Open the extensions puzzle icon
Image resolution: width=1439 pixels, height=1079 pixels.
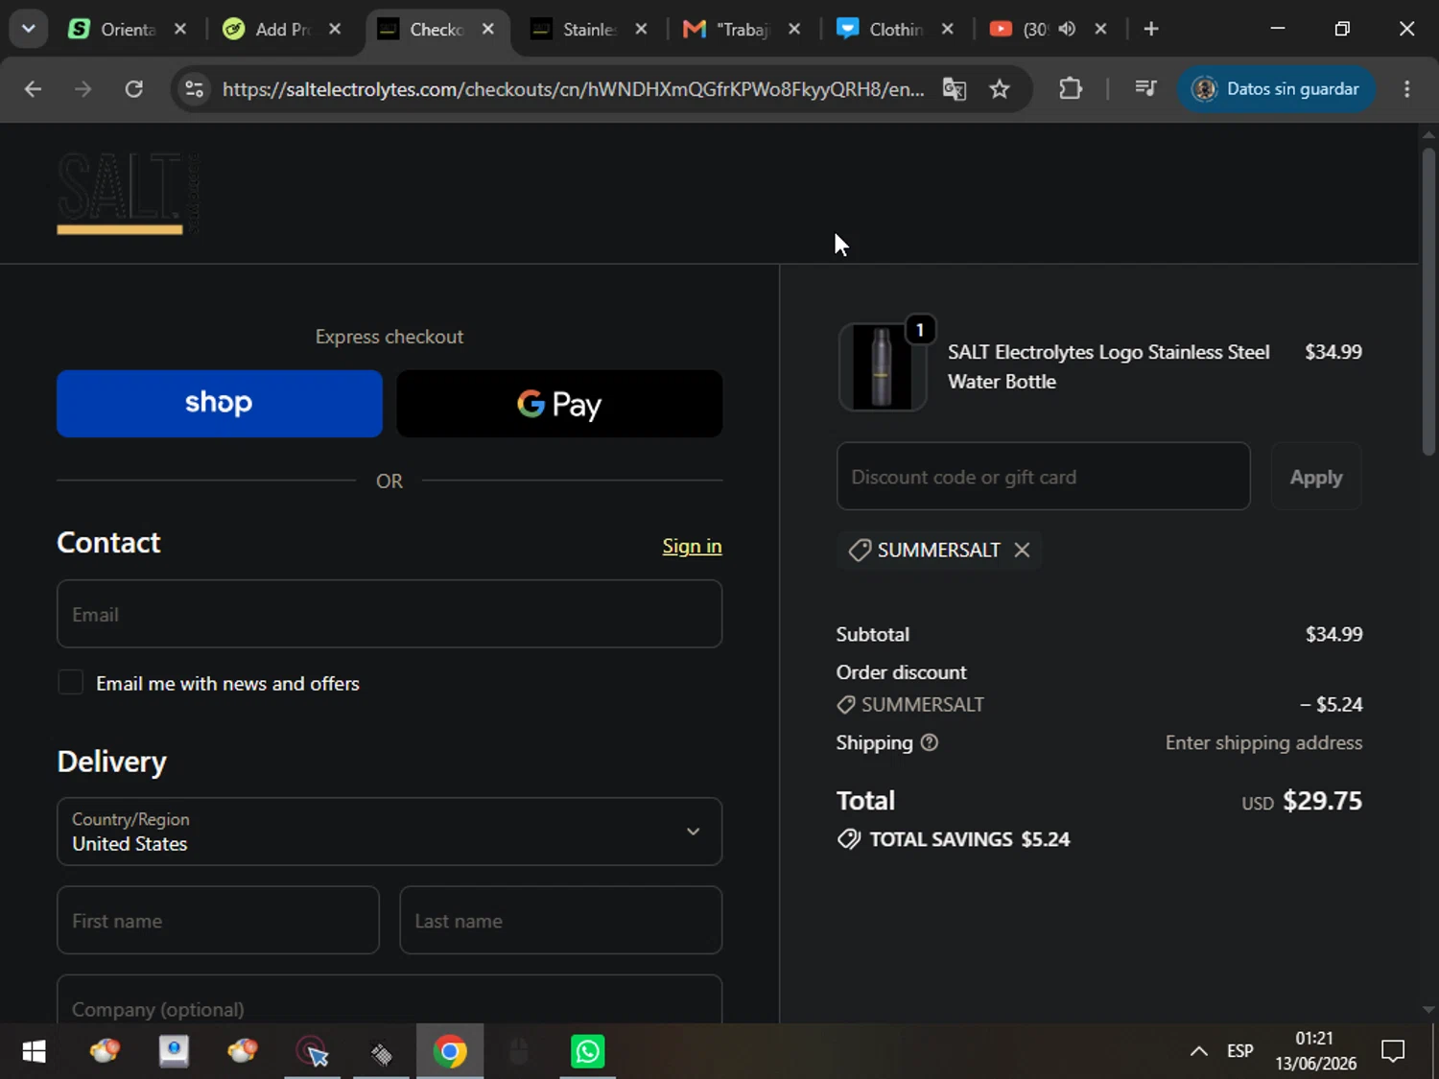pyautogui.click(x=1071, y=89)
